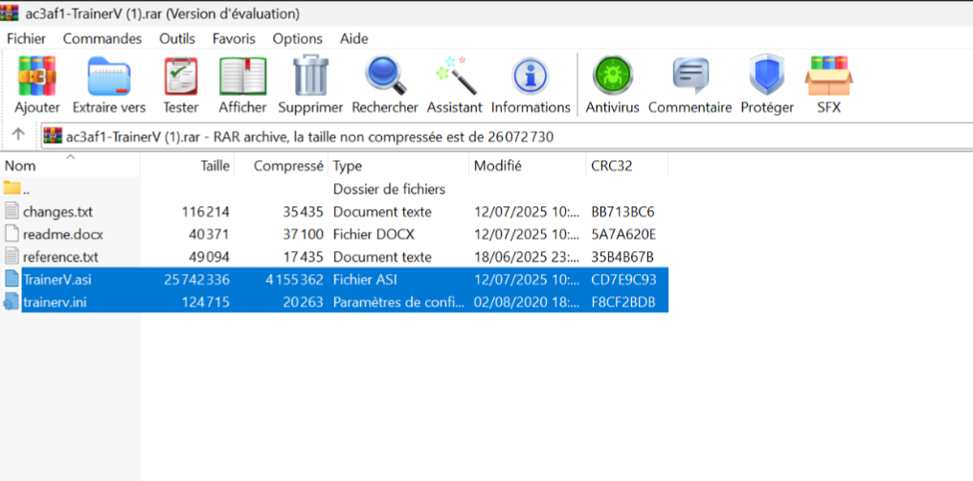Click the Ajouter toolbar icon
This screenshot has height=481, width=973.
pos(37,77)
